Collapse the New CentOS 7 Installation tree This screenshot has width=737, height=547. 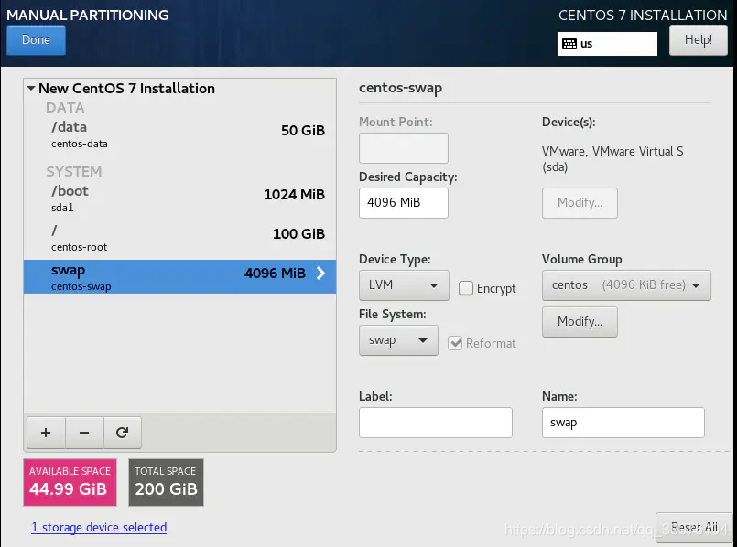tap(31, 88)
